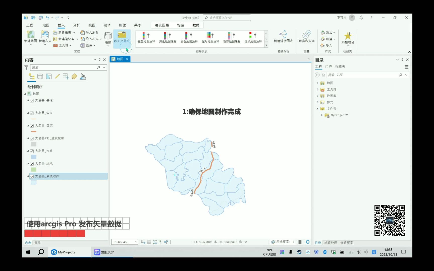
Task: Disable the 大名县_县道 layer visibility
Action: [x=32, y=100]
